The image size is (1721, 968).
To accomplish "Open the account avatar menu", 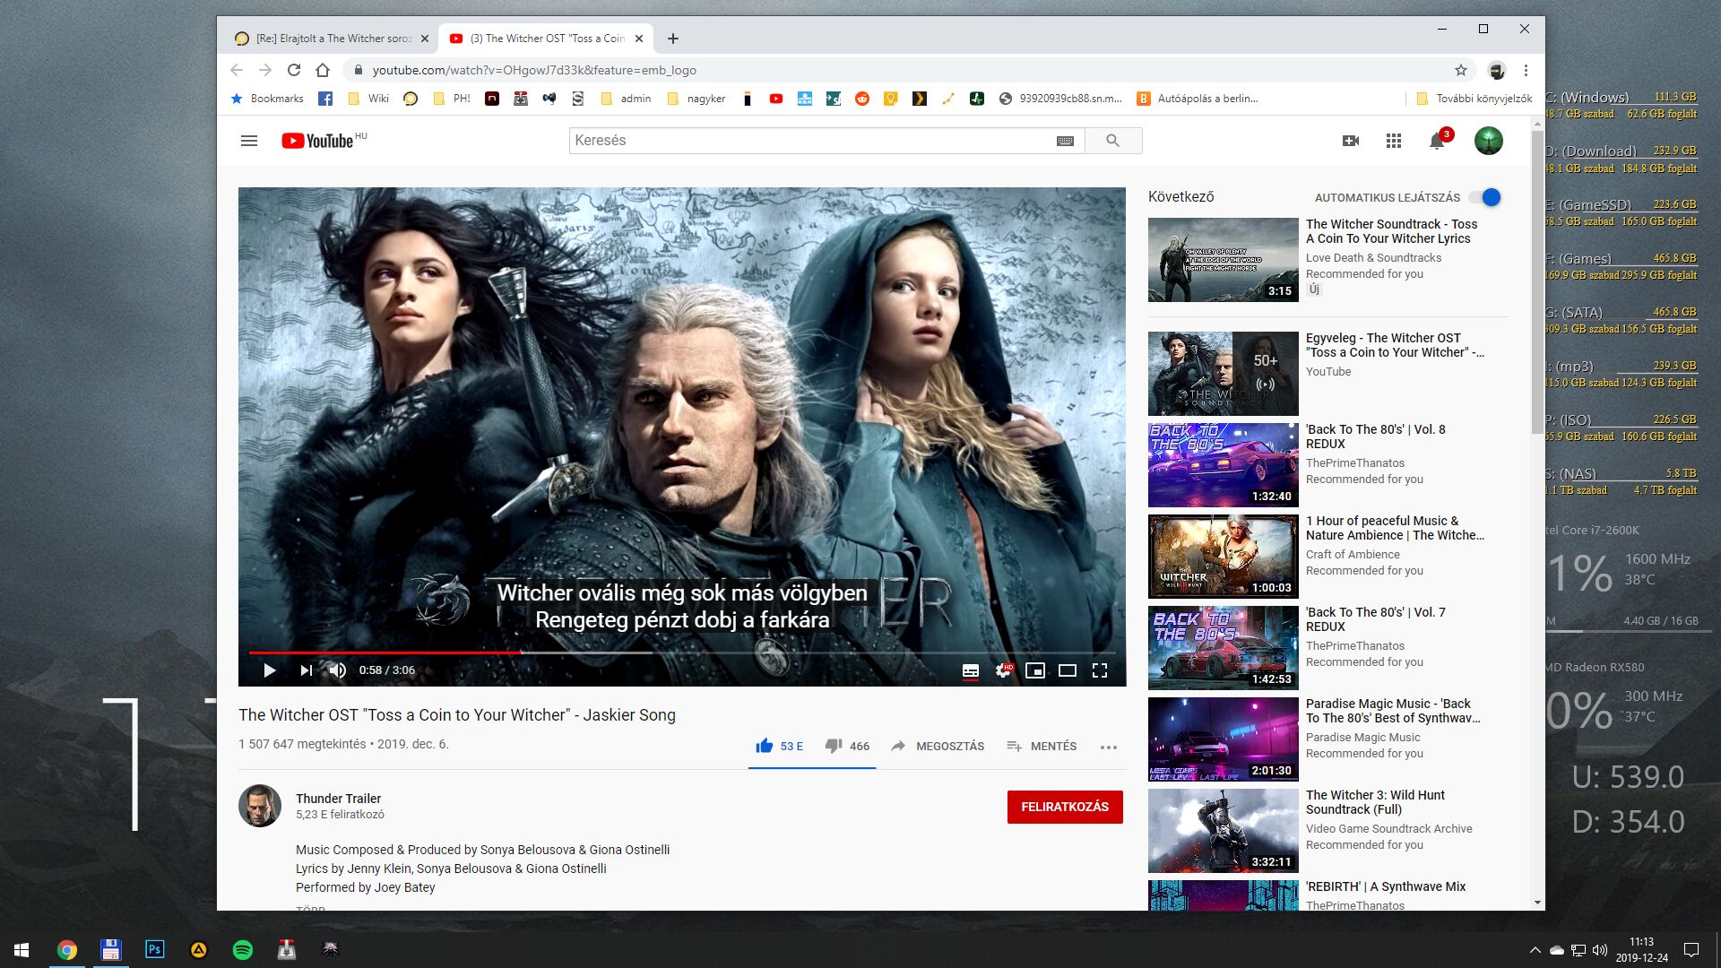I will coord(1489,141).
